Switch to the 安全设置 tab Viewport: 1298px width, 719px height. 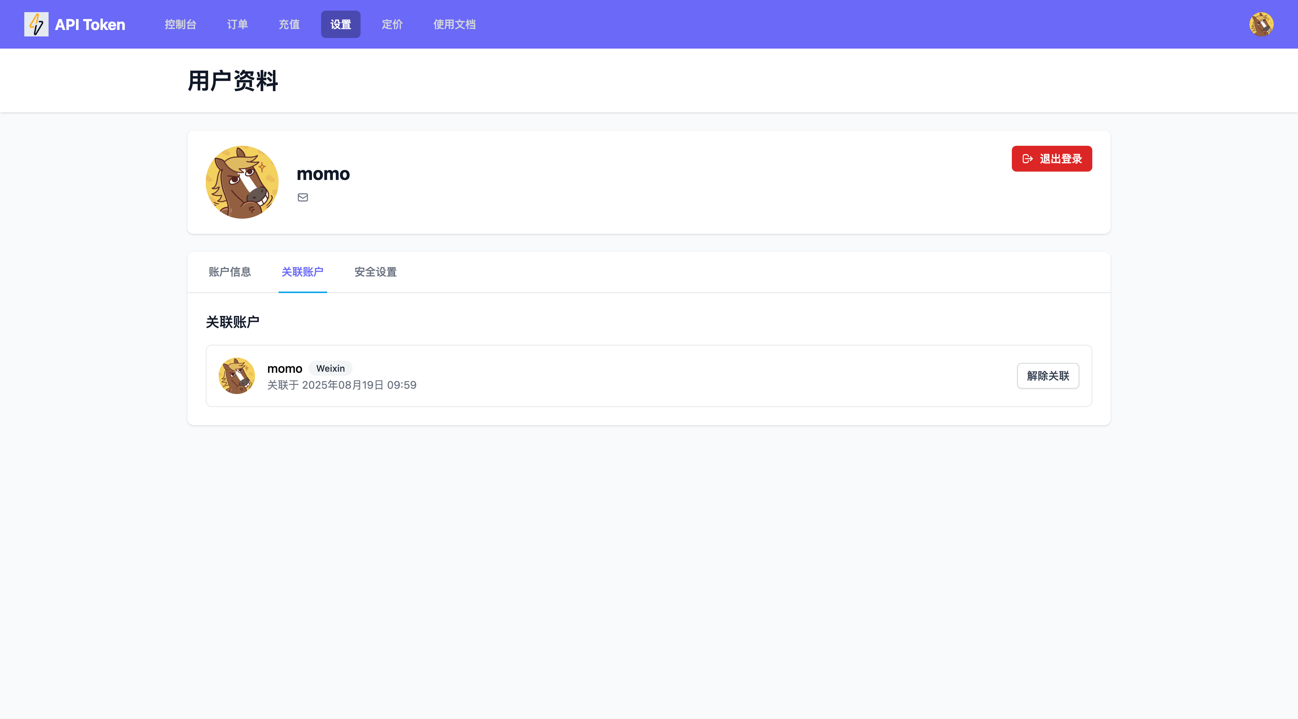pos(375,272)
